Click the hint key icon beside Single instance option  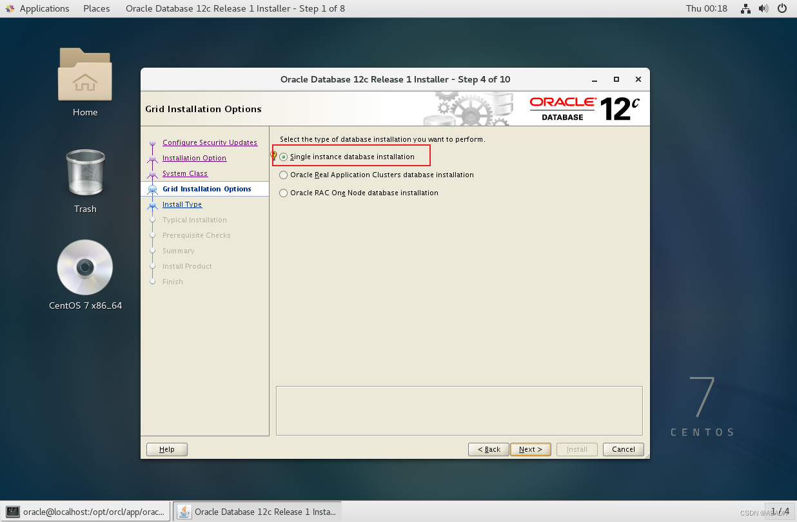coord(273,156)
